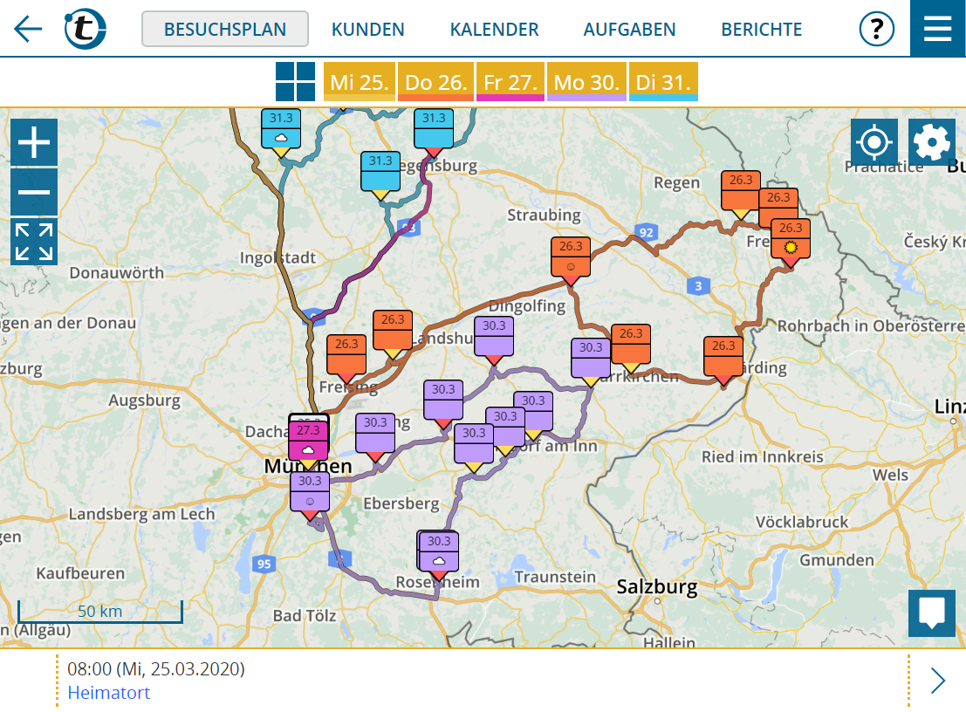966x712 pixels.
Task: Click the portatour logo icon
Action: 83,28
